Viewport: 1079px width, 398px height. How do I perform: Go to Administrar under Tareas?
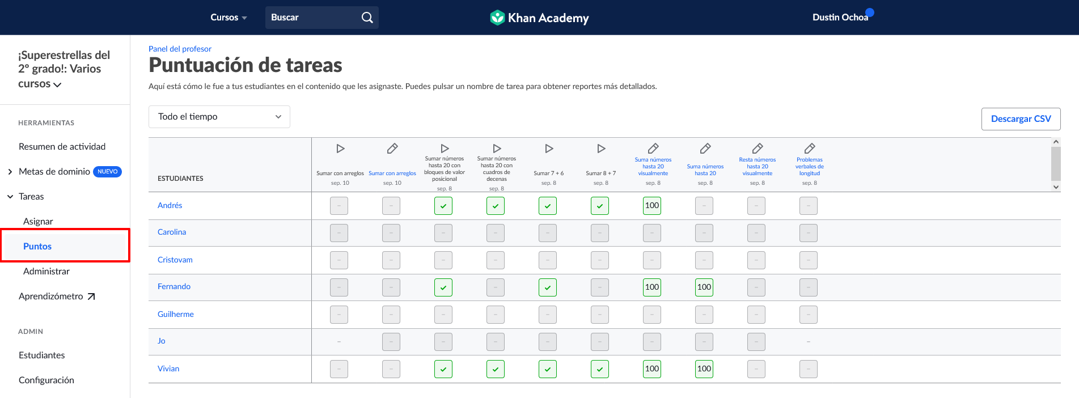(46, 272)
